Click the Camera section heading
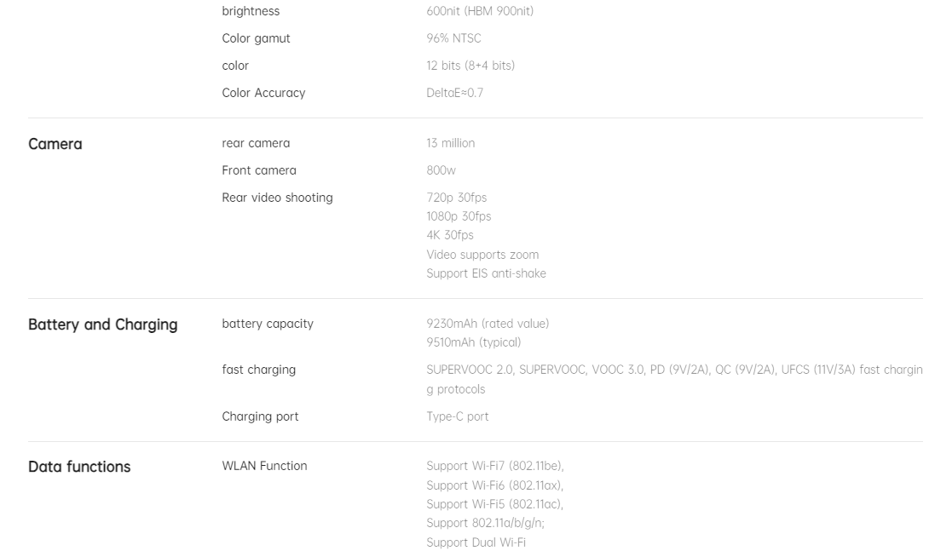This screenshot has height=551, width=935. coord(55,144)
